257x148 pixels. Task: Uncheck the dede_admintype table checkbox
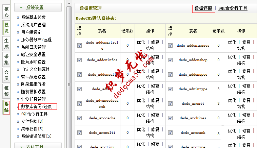click(170, 89)
